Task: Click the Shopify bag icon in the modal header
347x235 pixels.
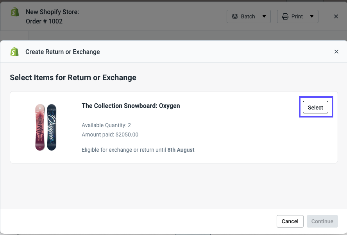Action: pos(14,52)
